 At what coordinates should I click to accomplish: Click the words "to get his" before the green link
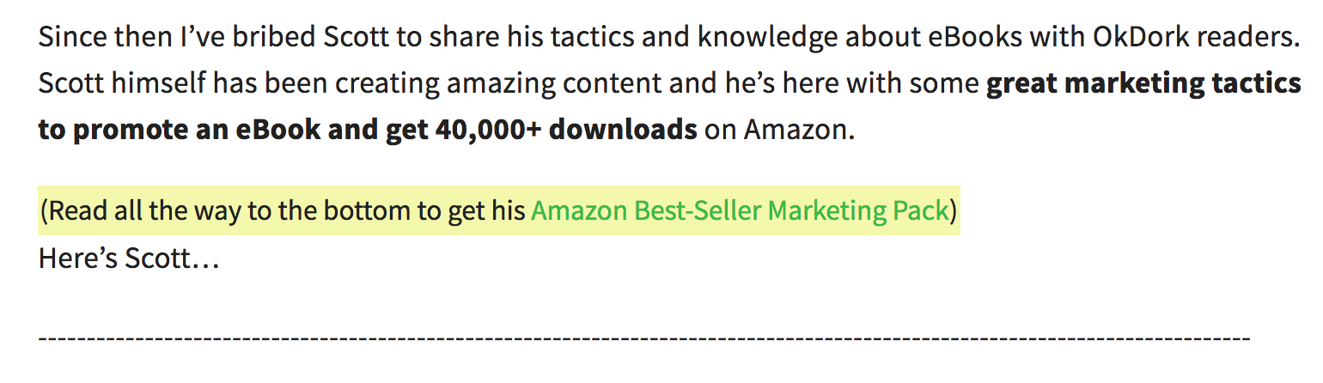[470, 210]
